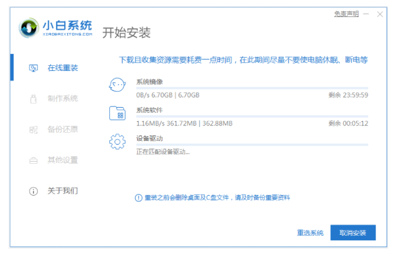Click the warning icon before backup reminder
The width and height of the screenshot is (396, 258).
point(138,197)
